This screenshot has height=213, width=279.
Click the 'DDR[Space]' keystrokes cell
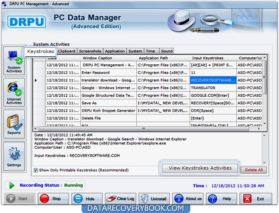(213, 111)
